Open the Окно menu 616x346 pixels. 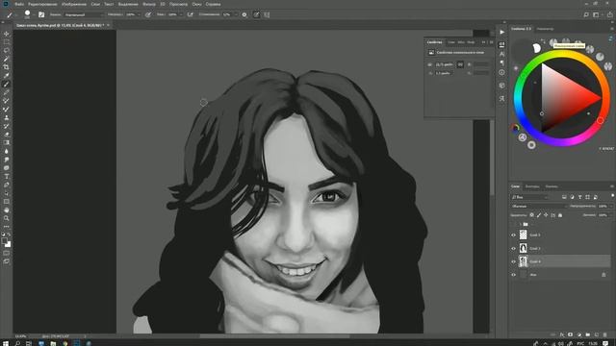click(x=196, y=4)
